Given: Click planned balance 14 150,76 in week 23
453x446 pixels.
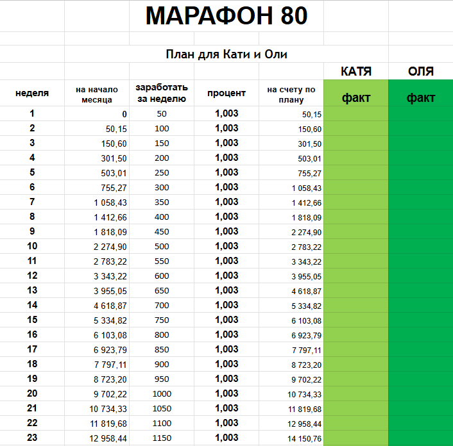Looking at the screenshot, I should point(291,438).
